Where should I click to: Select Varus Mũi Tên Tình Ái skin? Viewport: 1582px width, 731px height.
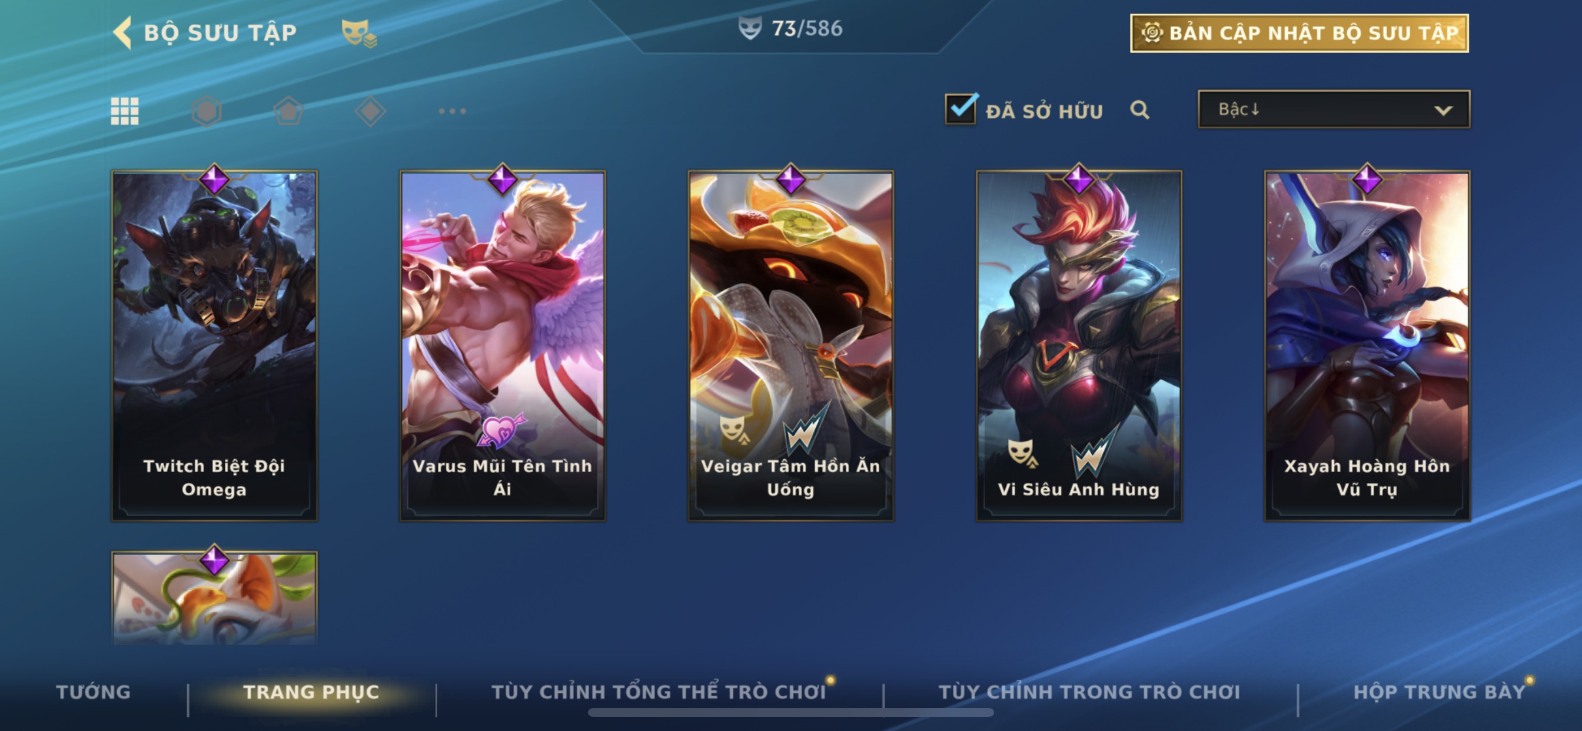coord(503,346)
